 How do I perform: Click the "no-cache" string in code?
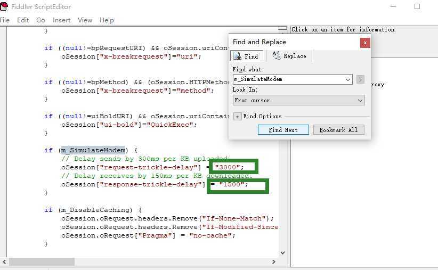pos(210,236)
